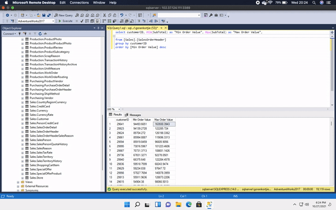Uncomment the selected lines icon

[x=144, y=21]
